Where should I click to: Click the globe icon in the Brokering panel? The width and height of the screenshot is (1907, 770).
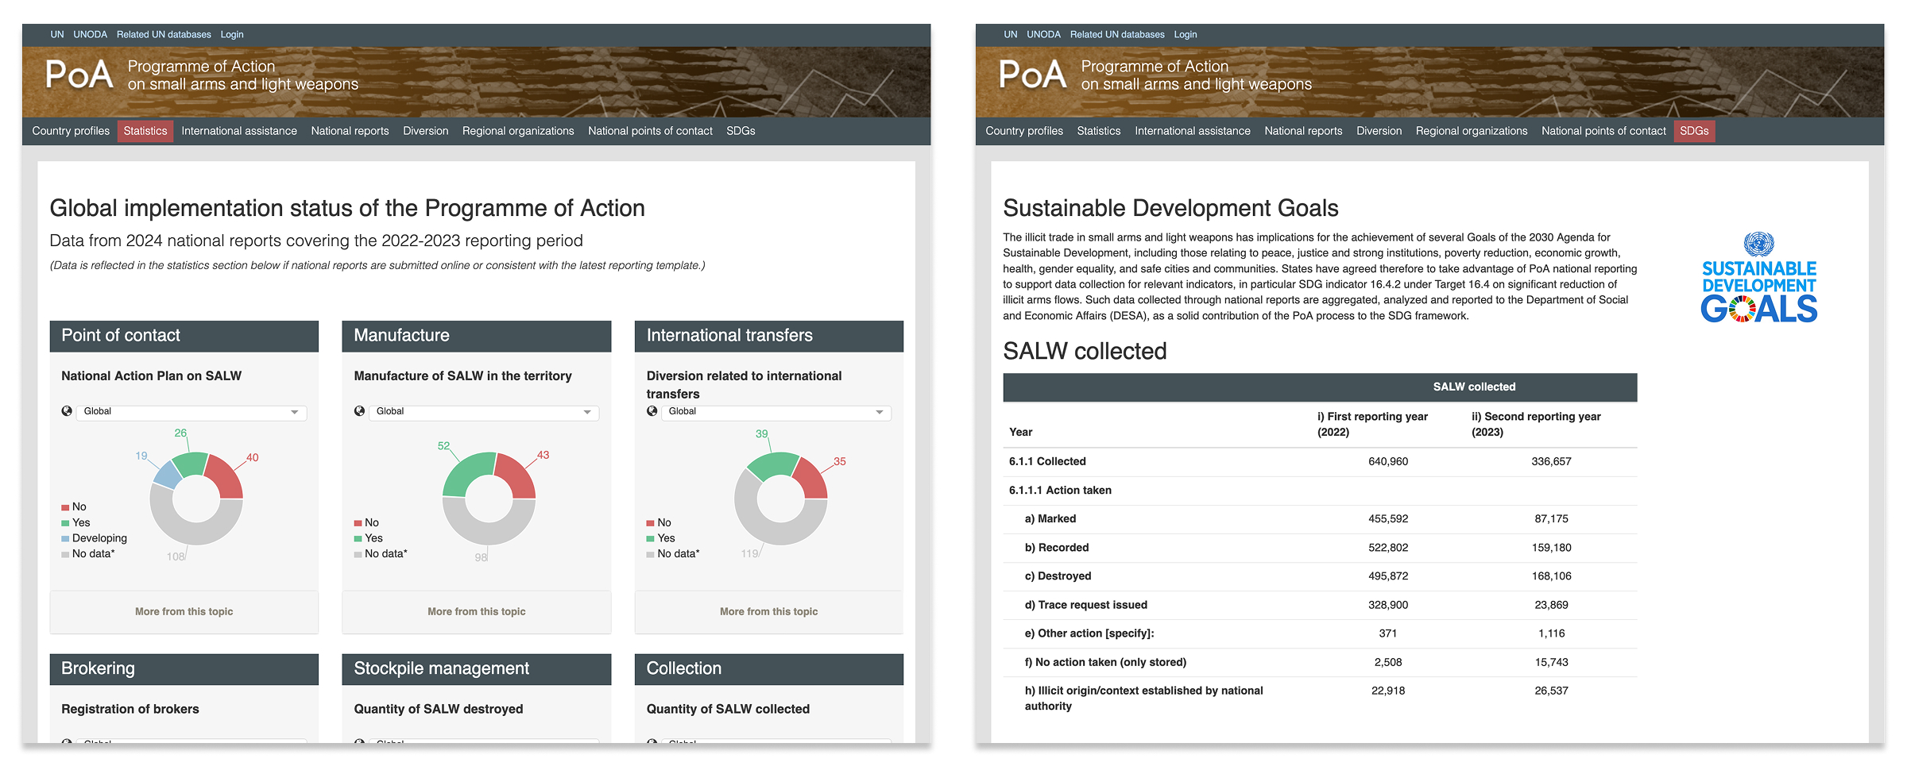tap(67, 745)
